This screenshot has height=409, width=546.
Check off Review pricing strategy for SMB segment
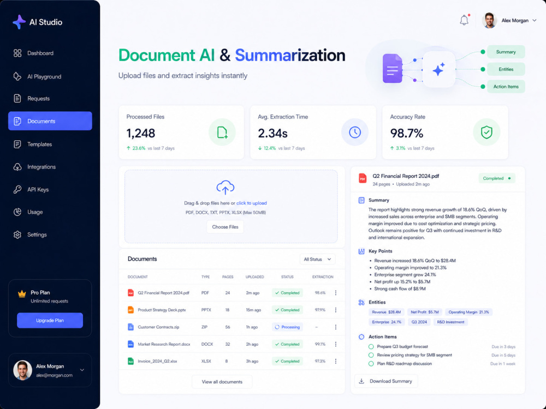pos(371,355)
